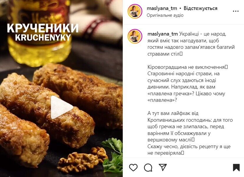
Task: Open the three-dot more options menu
Action: (236, 11)
